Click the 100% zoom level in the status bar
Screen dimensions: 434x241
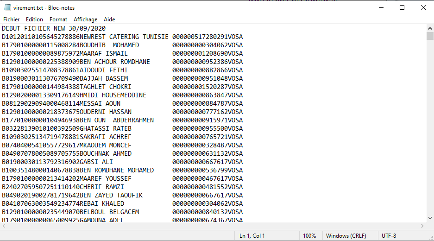309,236
